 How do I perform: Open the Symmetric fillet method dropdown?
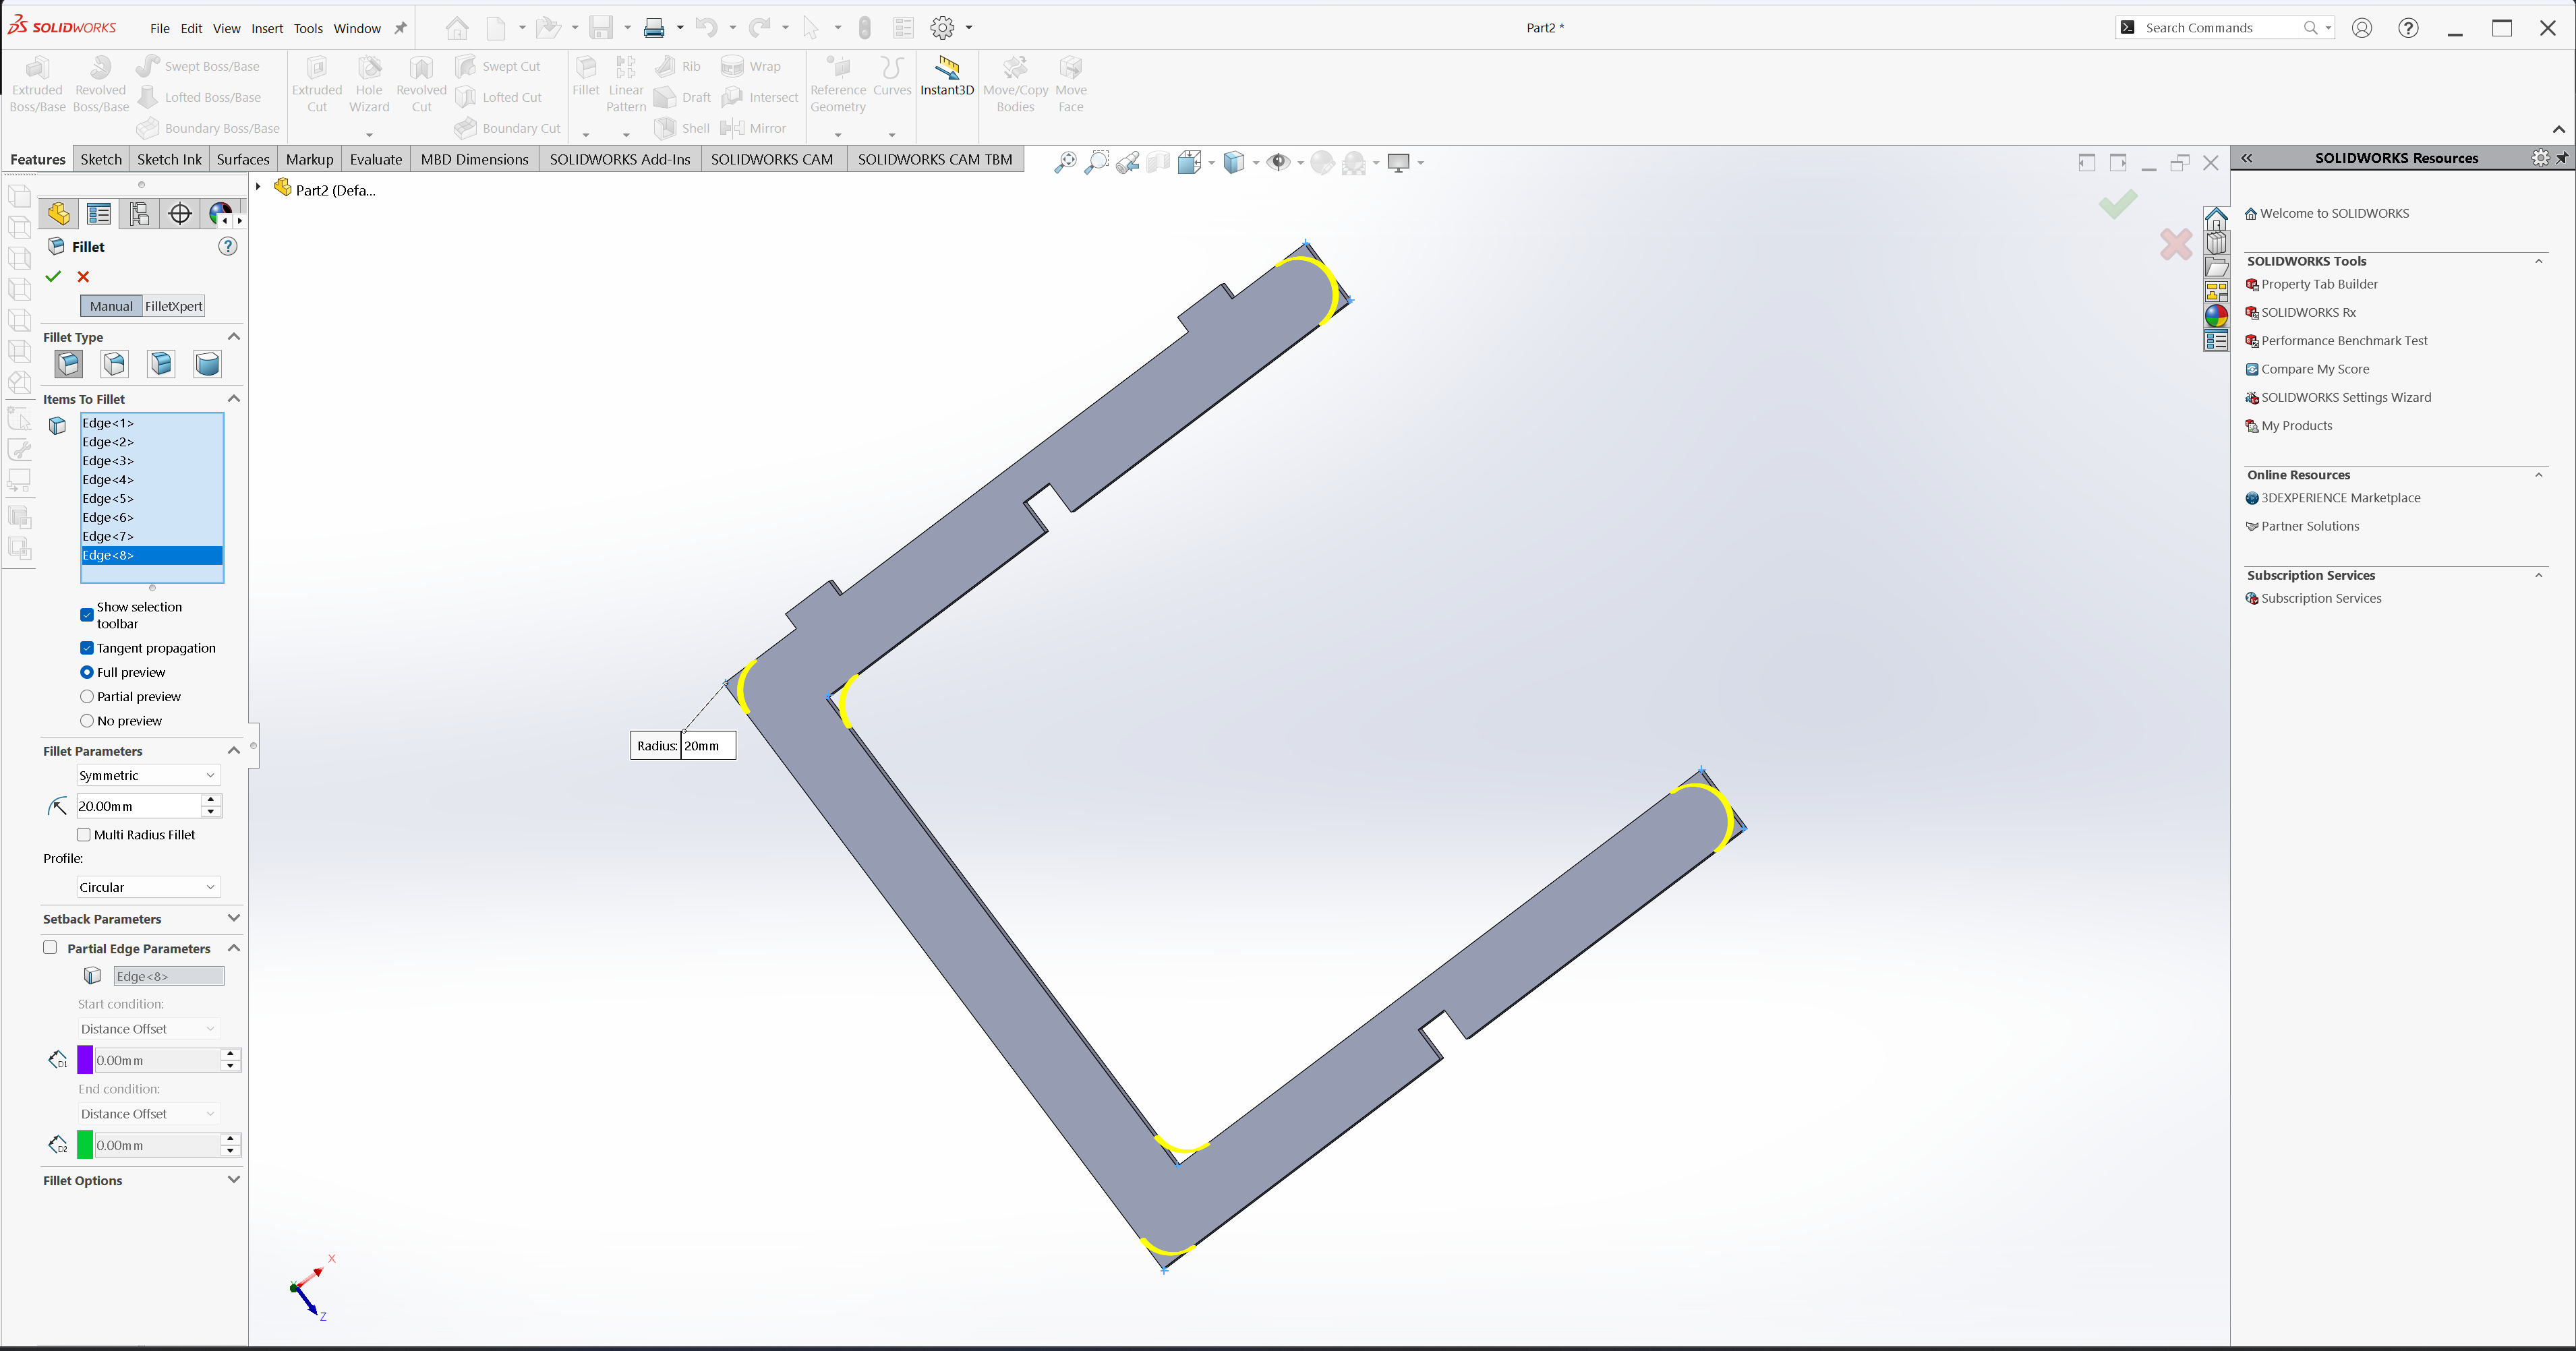pyautogui.click(x=147, y=775)
